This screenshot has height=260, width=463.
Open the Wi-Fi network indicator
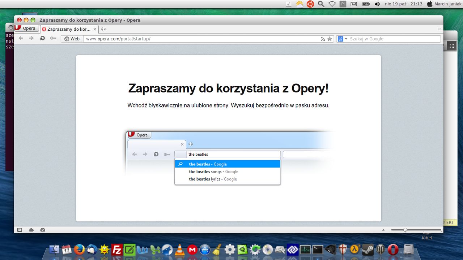coord(332,4)
